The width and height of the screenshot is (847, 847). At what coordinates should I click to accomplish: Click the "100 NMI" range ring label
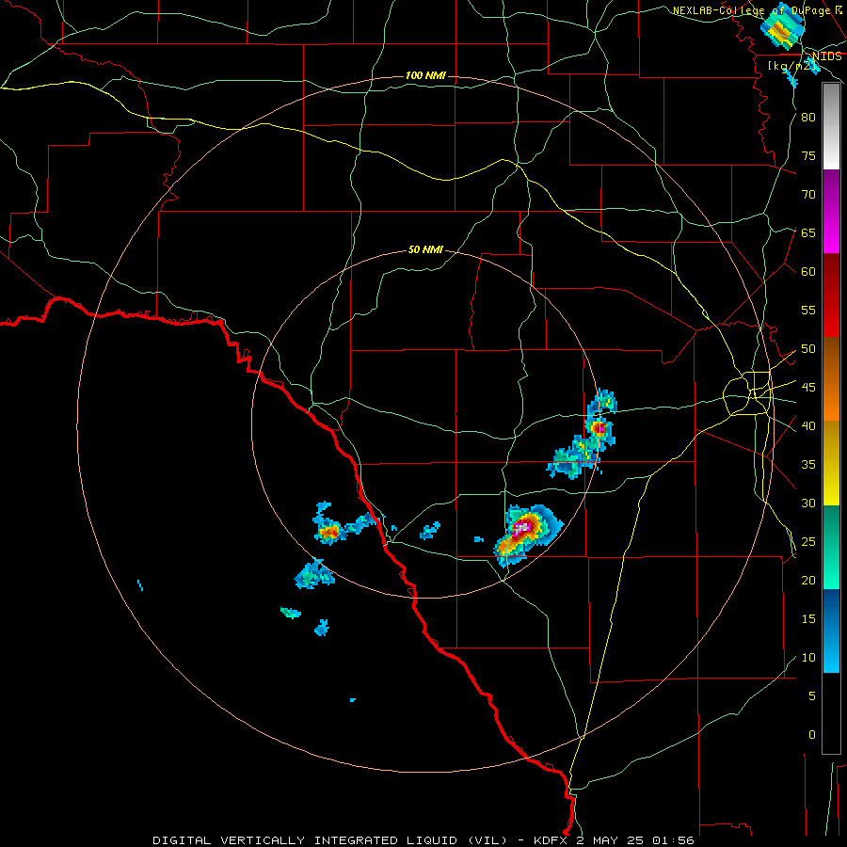click(425, 75)
